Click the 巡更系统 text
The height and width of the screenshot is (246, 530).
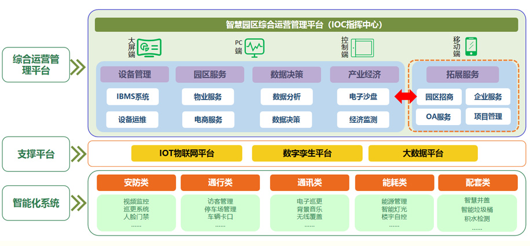pos(136,209)
